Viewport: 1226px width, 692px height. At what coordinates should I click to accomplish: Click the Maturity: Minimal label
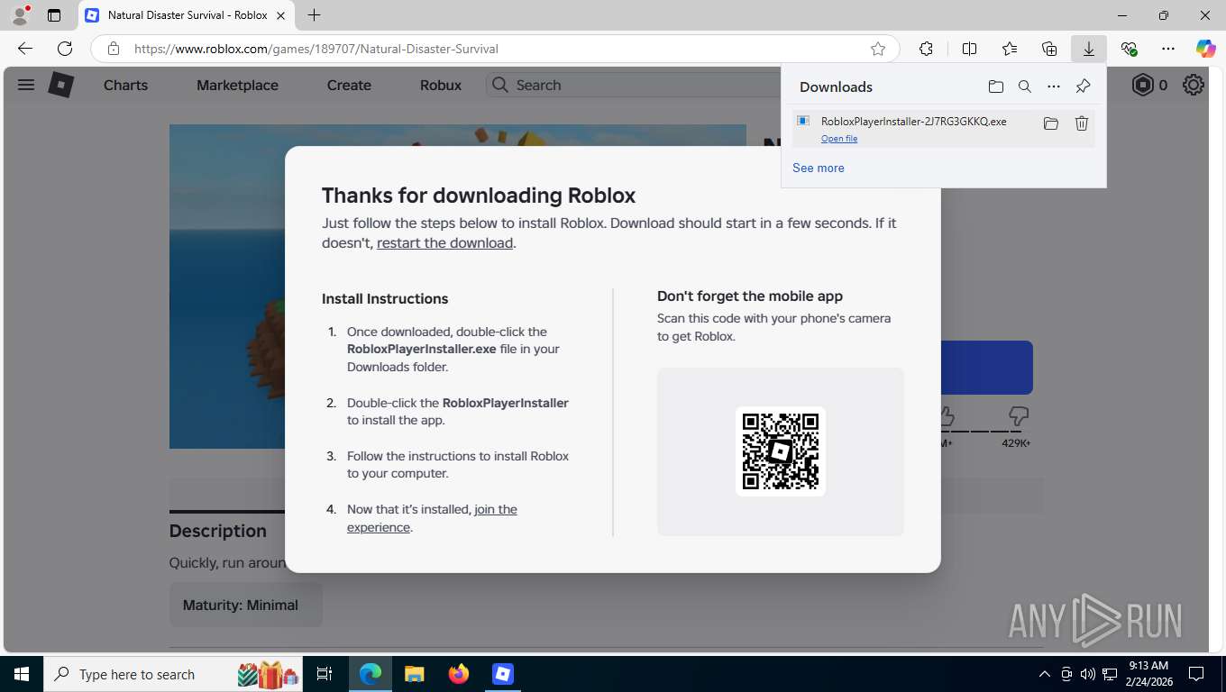click(x=241, y=605)
